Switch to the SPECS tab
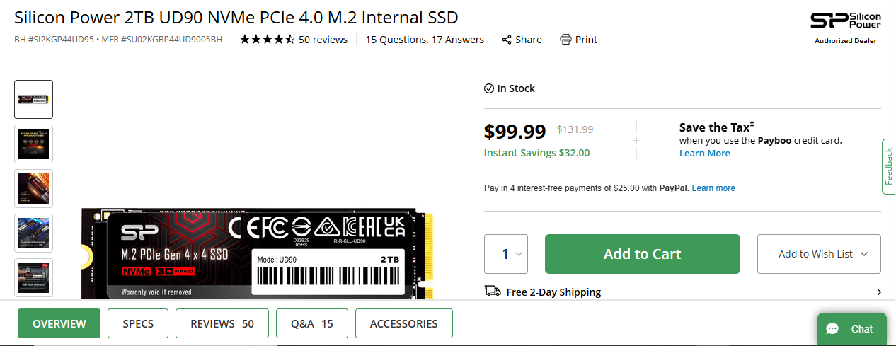 click(138, 323)
